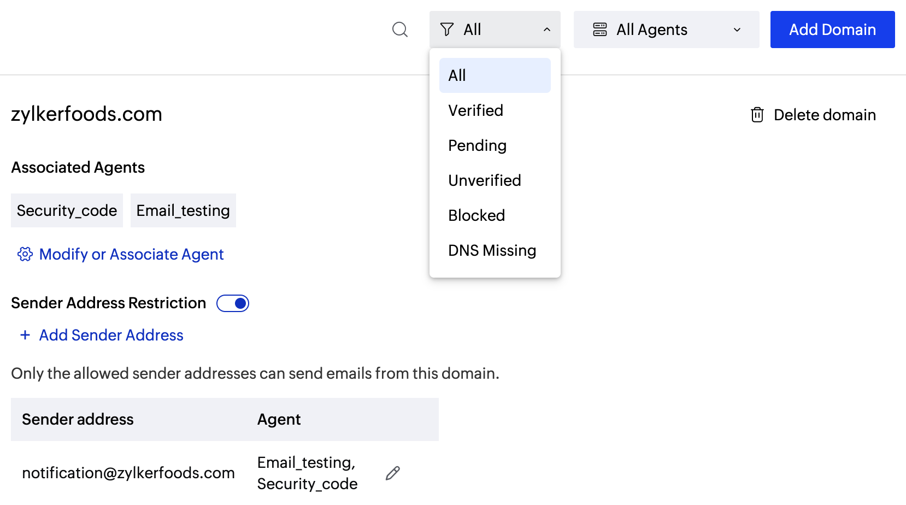906x505 pixels.
Task: Click Add Sender Address link
Action: tap(111, 335)
